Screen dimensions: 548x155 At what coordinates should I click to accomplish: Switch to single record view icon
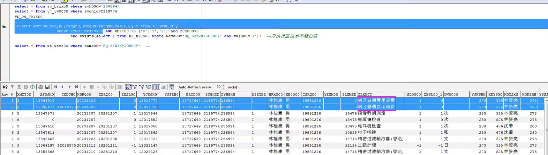(163, 87)
